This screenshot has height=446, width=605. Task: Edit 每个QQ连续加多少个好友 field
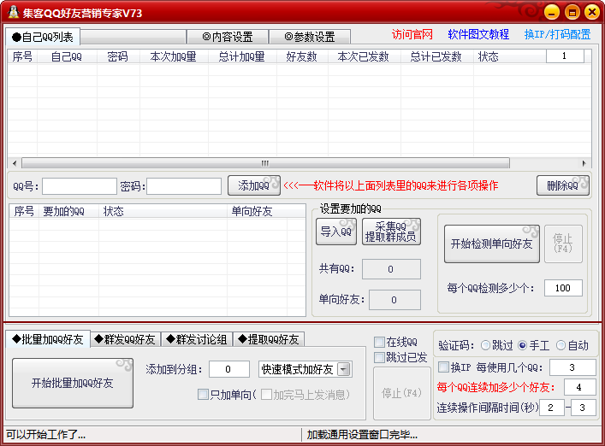pyautogui.click(x=579, y=387)
